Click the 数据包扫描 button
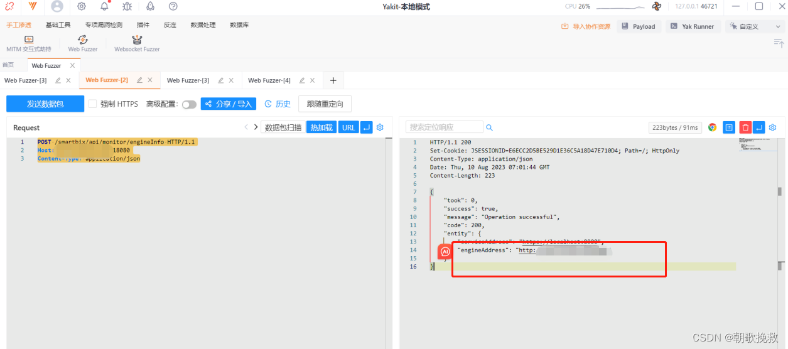The image size is (788, 349). pos(283,127)
